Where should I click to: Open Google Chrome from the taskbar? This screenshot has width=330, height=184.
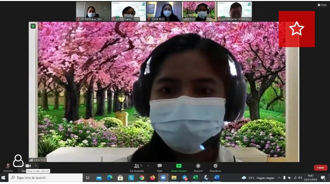pos(142,178)
